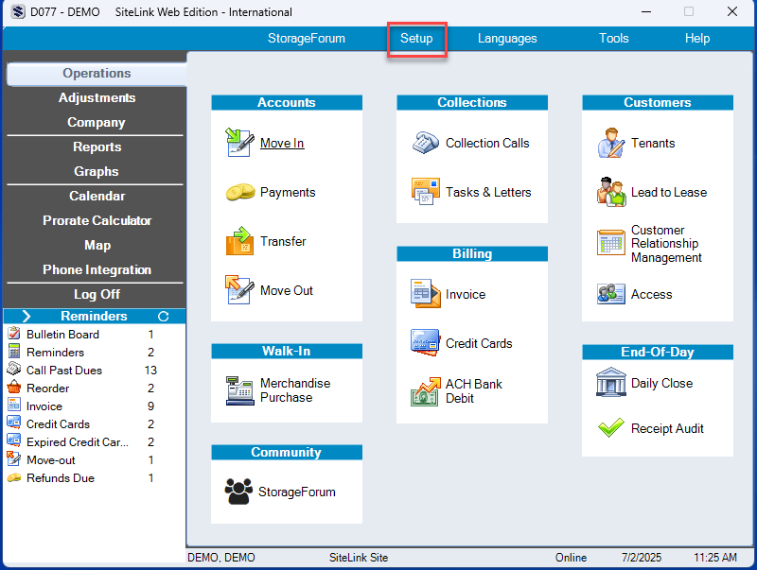Collapse the Reminders panel chevron

[x=26, y=316]
